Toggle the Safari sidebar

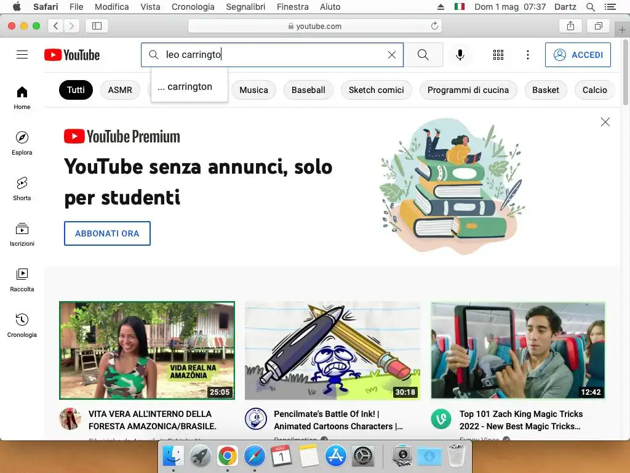(97, 26)
